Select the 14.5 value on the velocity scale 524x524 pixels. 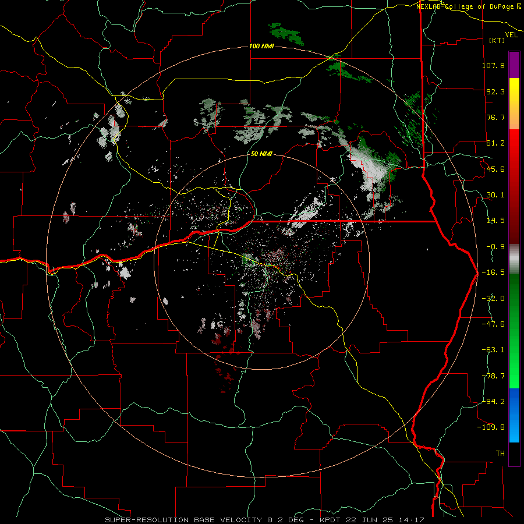495,221
